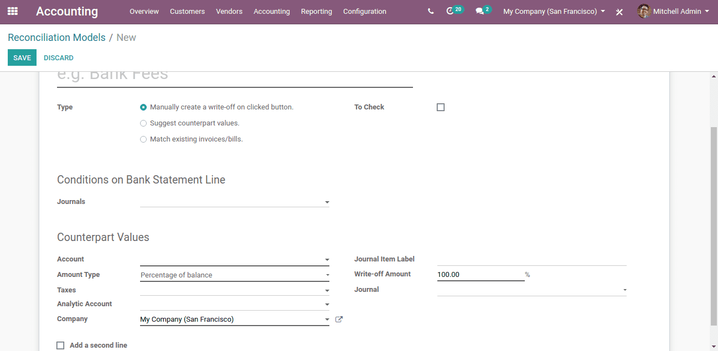Open Company field dropdown in form
The height and width of the screenshot is (351, 718).
235,319
